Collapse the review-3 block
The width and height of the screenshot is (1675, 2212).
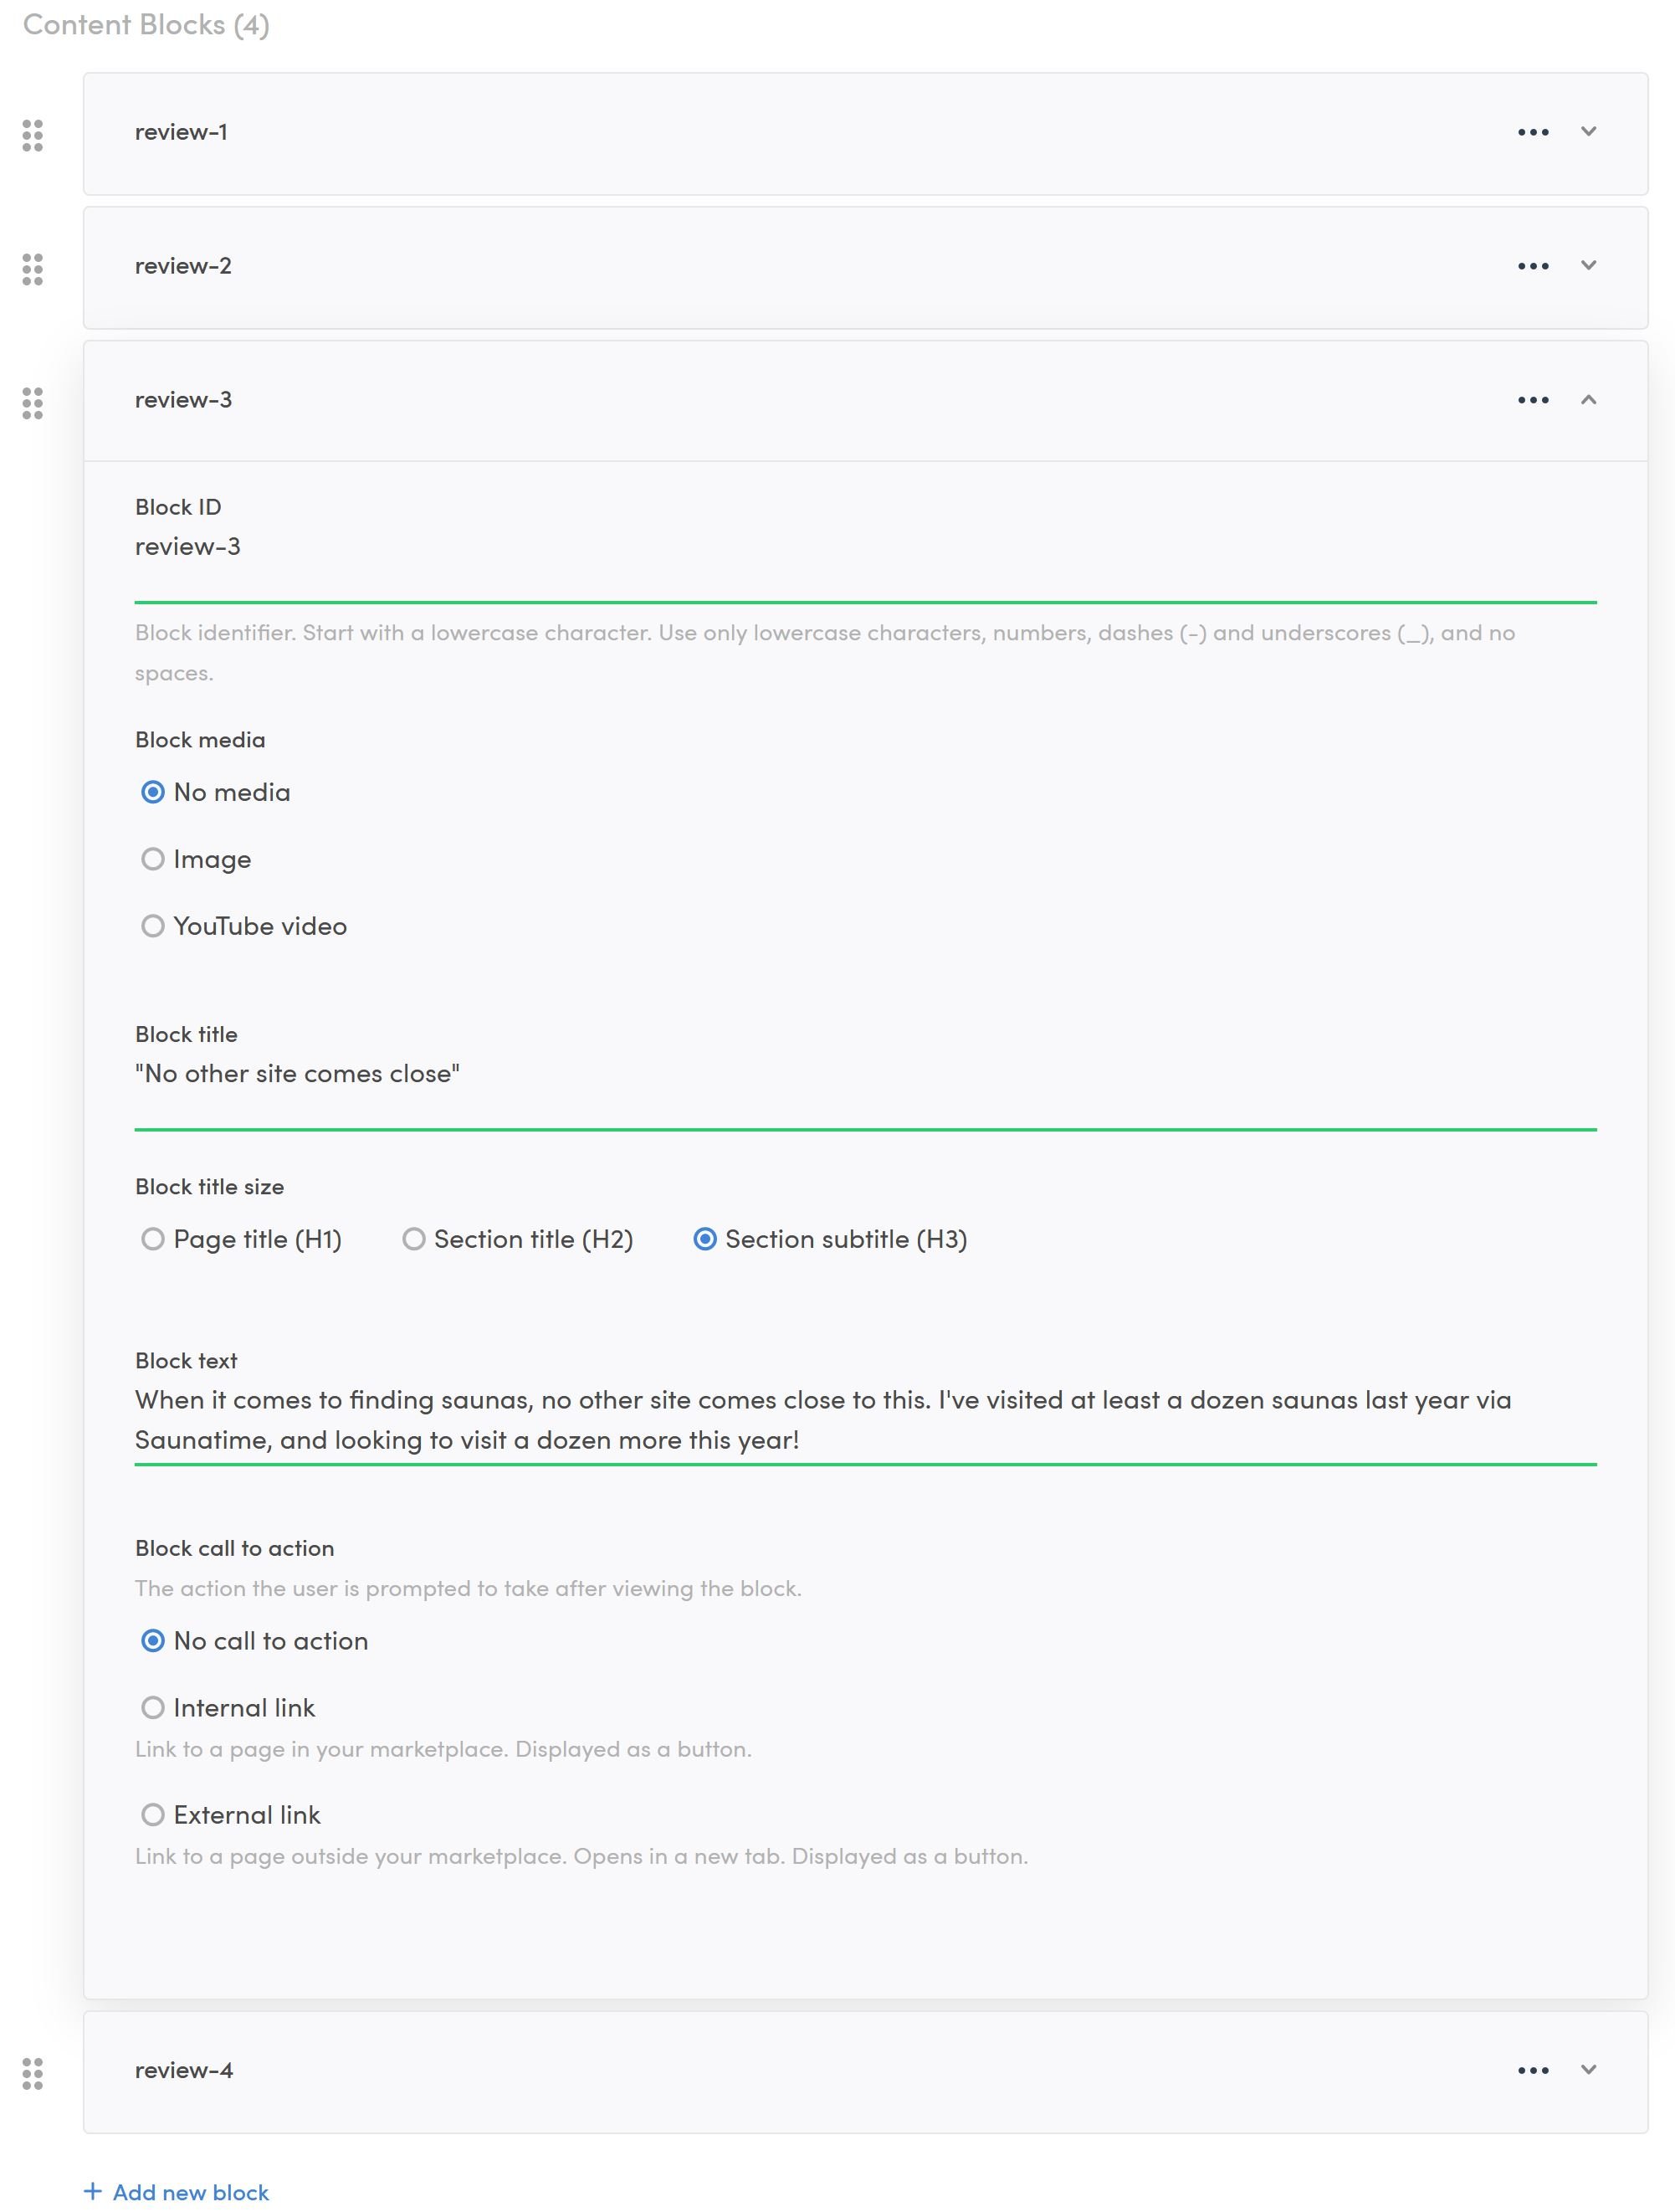point(1588,400)
